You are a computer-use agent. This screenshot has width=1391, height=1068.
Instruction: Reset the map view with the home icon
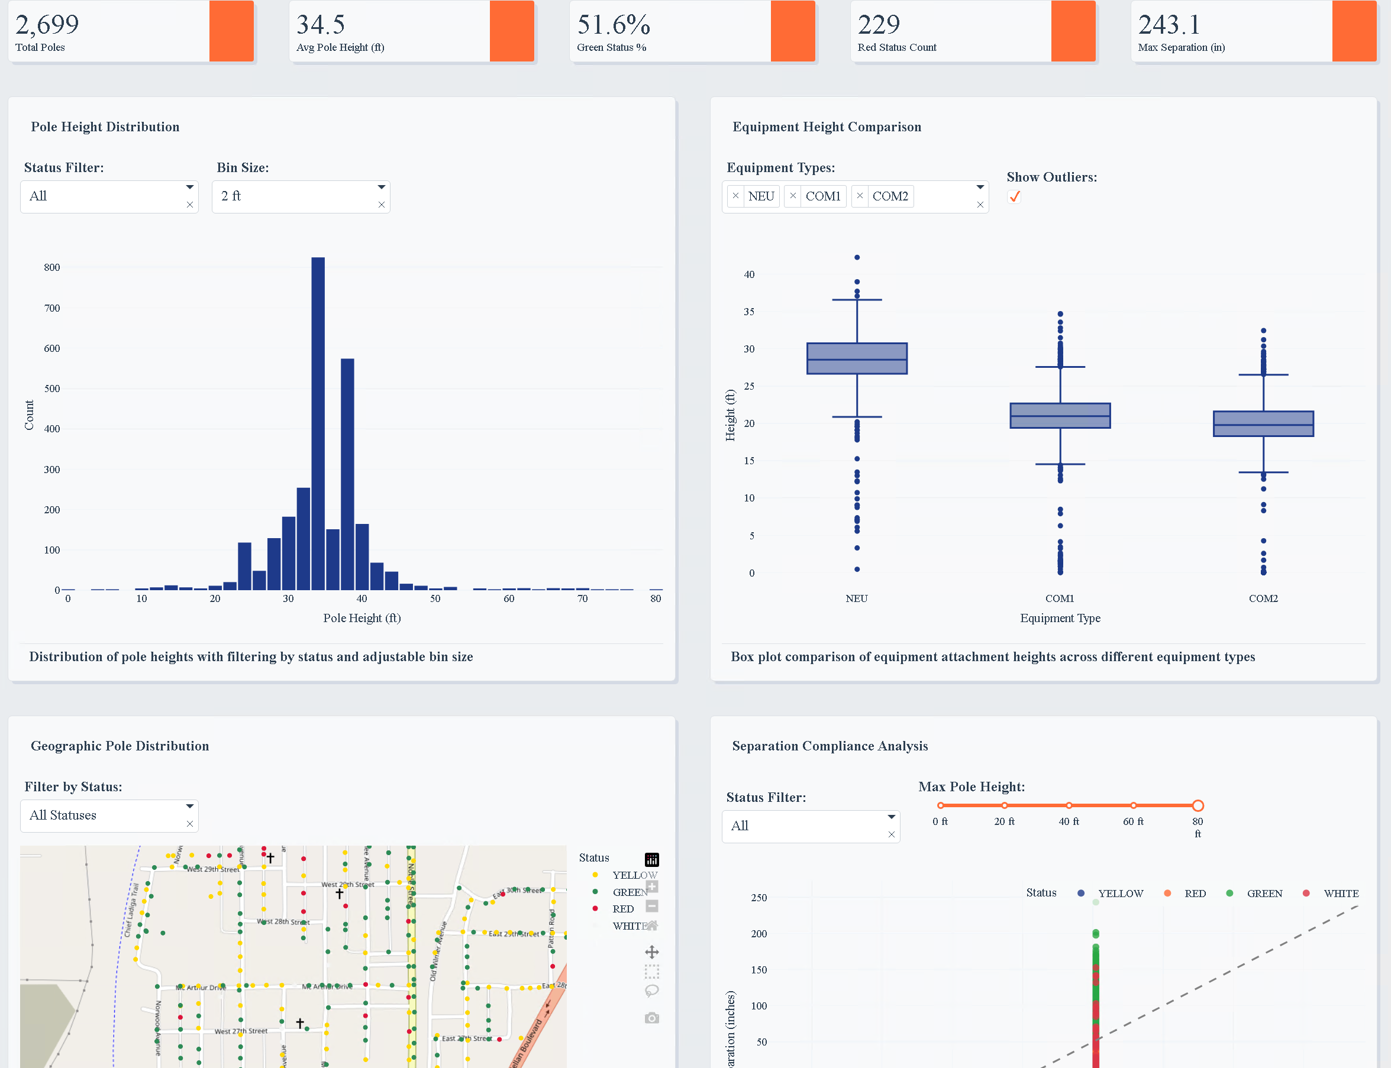651,925
